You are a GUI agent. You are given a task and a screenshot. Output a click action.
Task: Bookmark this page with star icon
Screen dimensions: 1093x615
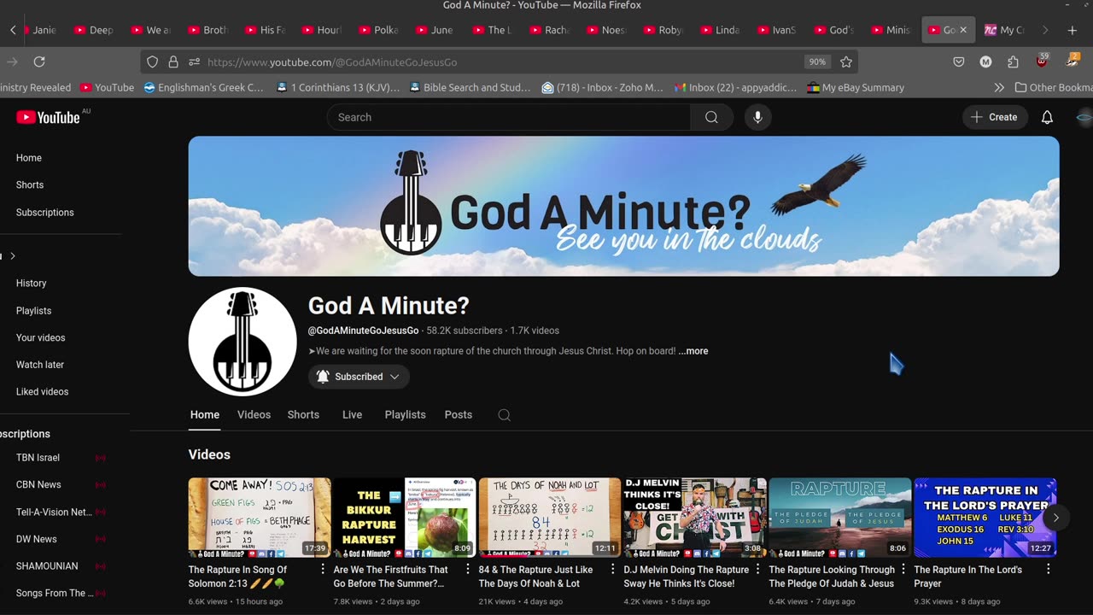[846, 61]
